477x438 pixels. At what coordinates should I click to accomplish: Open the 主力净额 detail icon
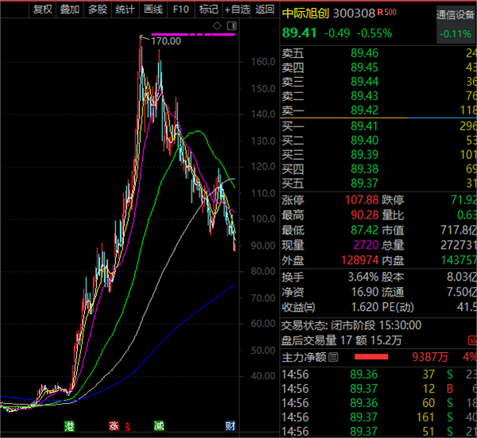tap(333, 357)
